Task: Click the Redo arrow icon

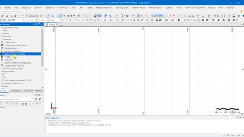Action: (x=23, y=16)
